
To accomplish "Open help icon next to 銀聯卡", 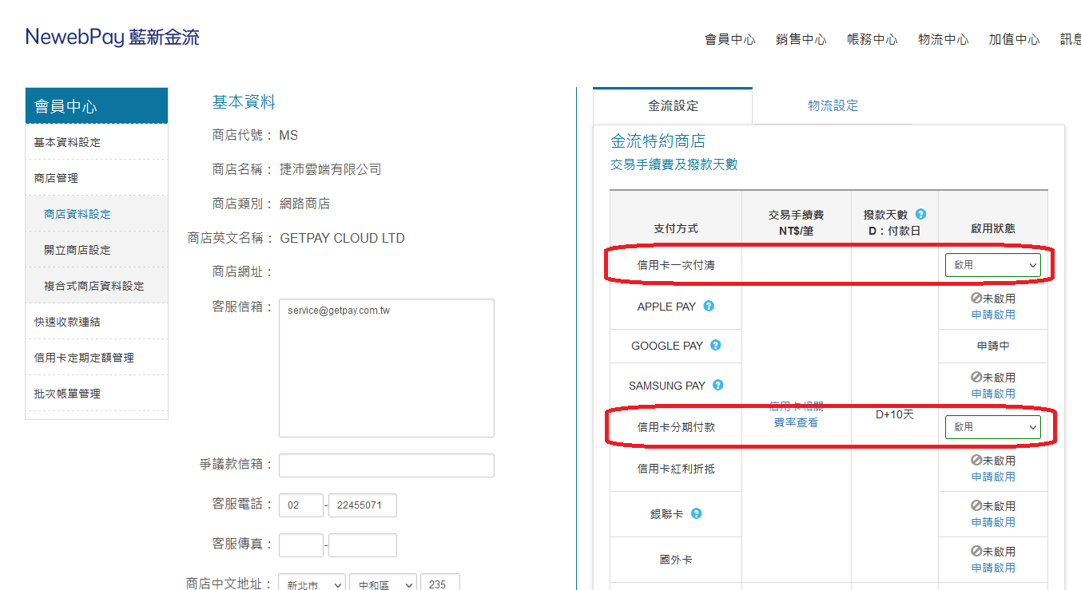I will coord(697,514).
